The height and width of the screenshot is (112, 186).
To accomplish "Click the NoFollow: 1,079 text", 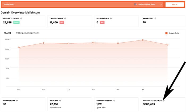I will [55, 107].
